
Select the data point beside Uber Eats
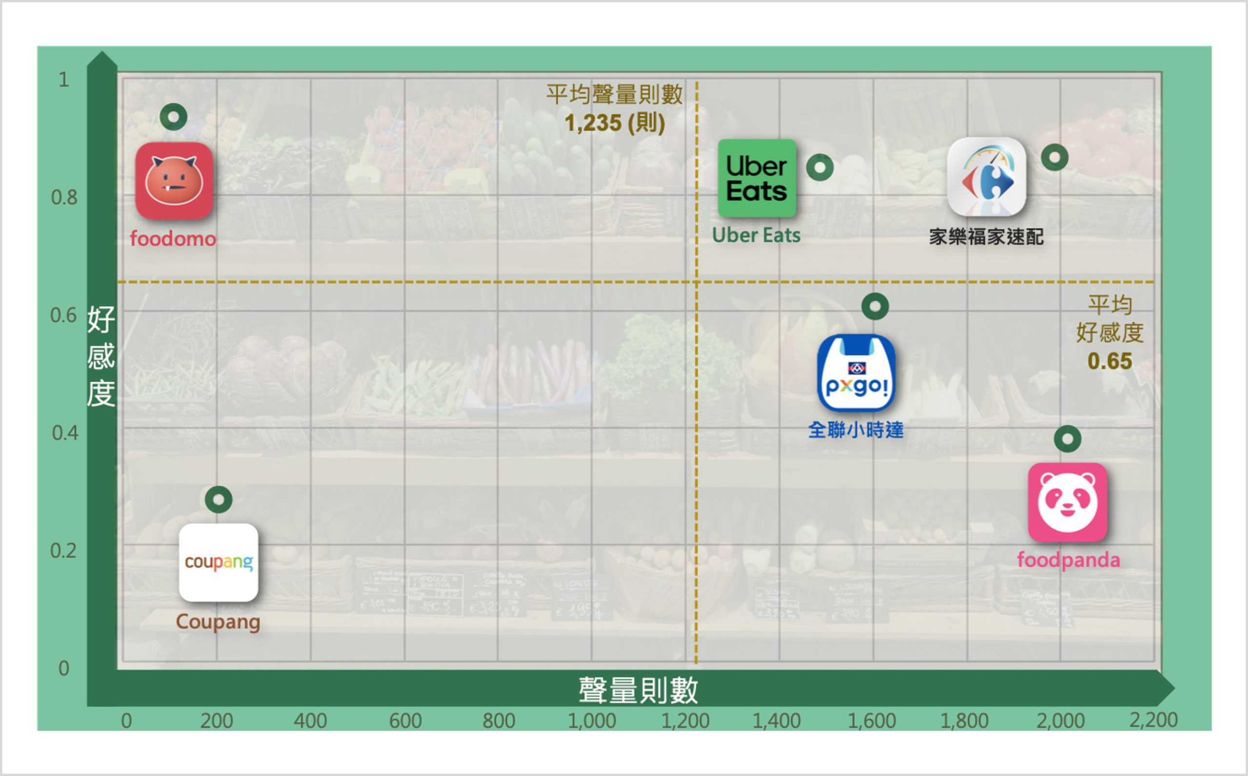coord(820,167)
